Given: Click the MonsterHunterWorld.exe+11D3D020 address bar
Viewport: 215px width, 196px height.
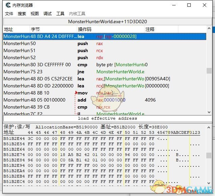Looking at the screenshot, I should pos(107,22).
